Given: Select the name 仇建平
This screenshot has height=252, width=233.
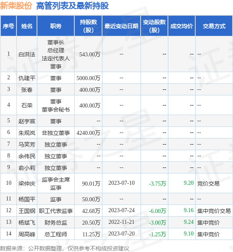Looking at the screenshot, I should [27, 78].
